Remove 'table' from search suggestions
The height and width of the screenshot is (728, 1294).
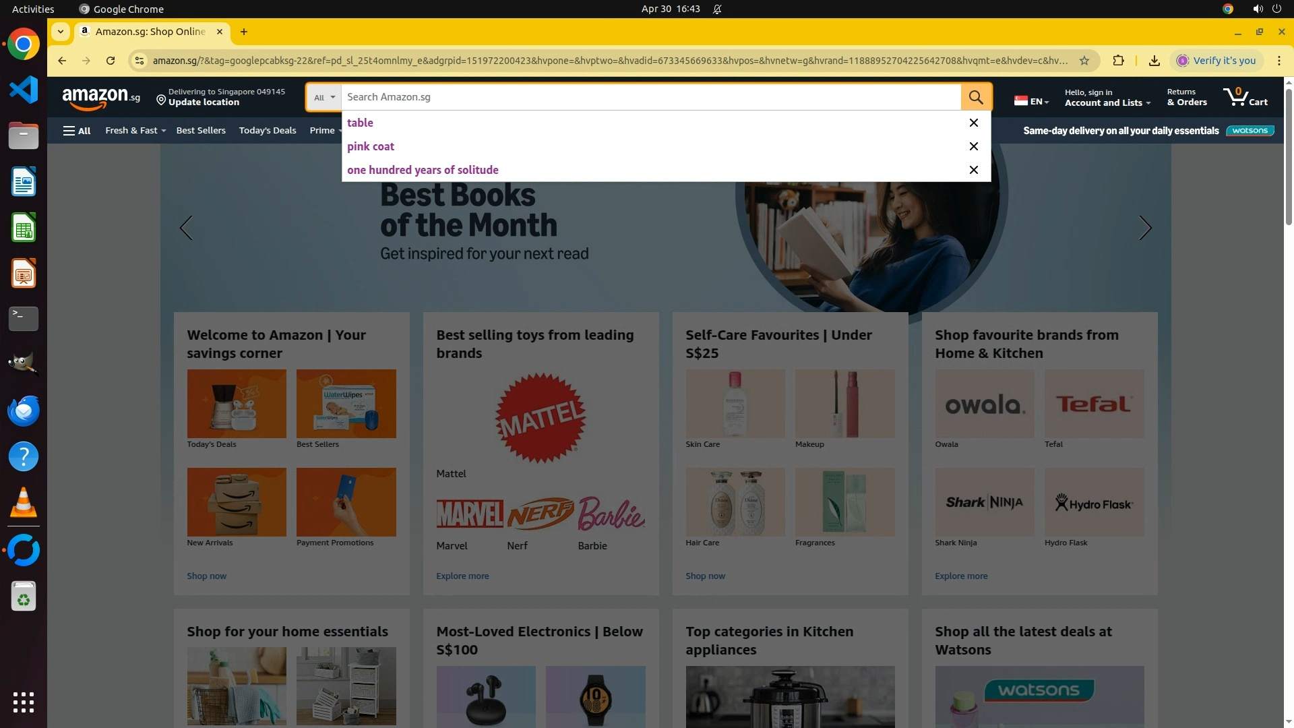point(973,123)
